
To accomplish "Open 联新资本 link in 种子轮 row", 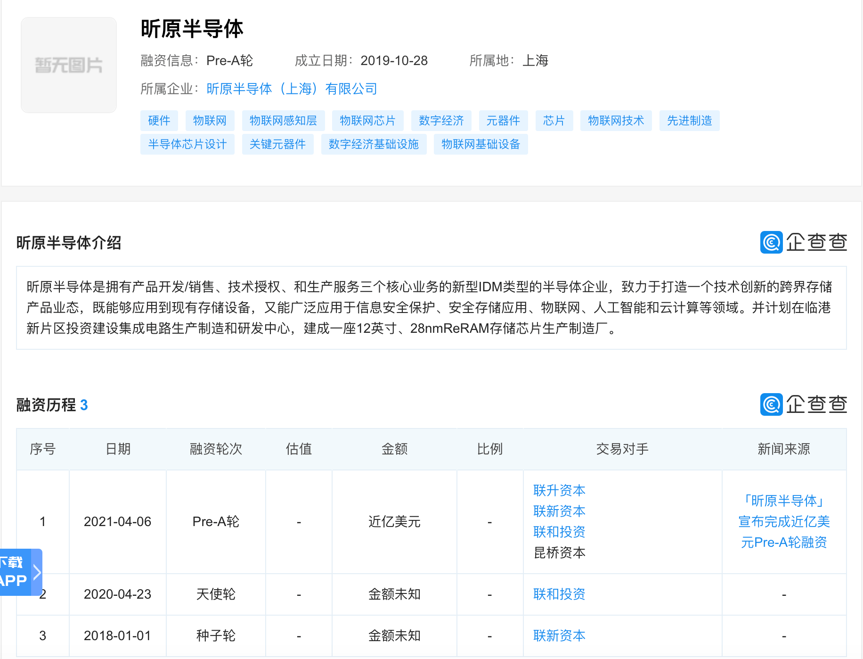I will point(559,635).
